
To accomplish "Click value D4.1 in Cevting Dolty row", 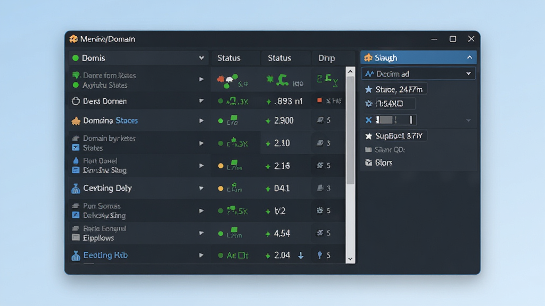I will pos(282,189).
